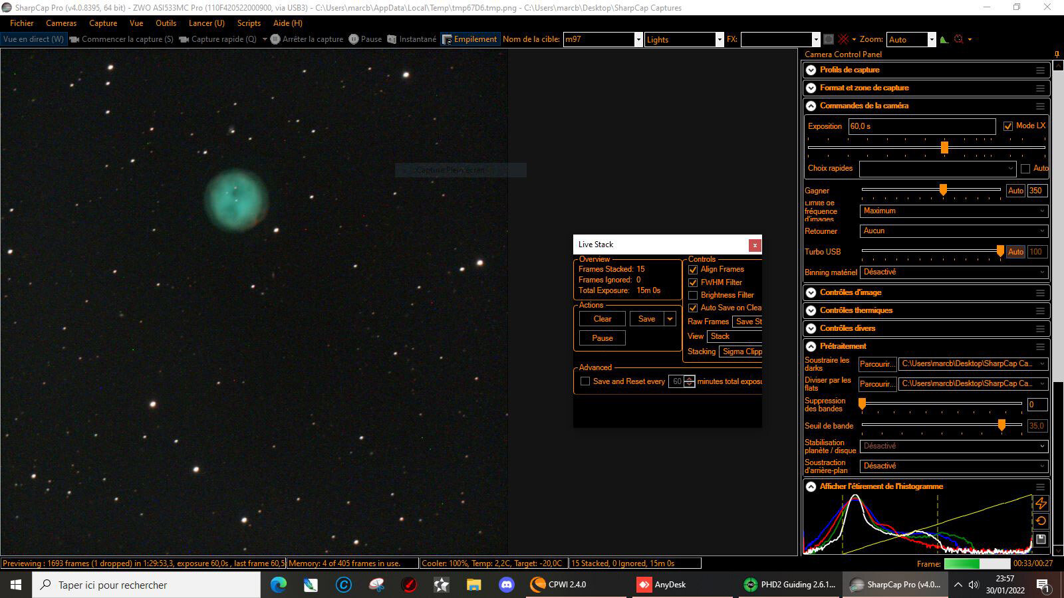Open the Binning matériel dropdown

(954, 272)
